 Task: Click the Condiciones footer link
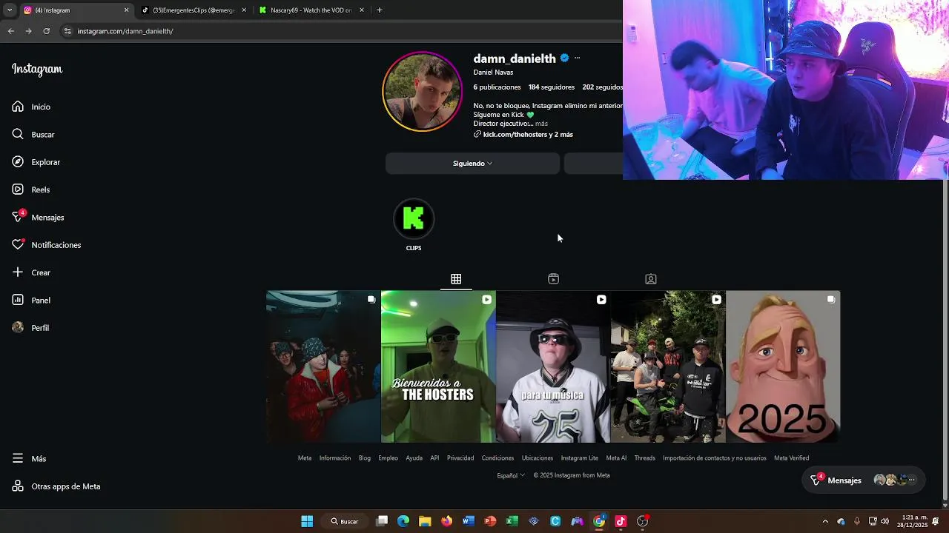(497, 458)
